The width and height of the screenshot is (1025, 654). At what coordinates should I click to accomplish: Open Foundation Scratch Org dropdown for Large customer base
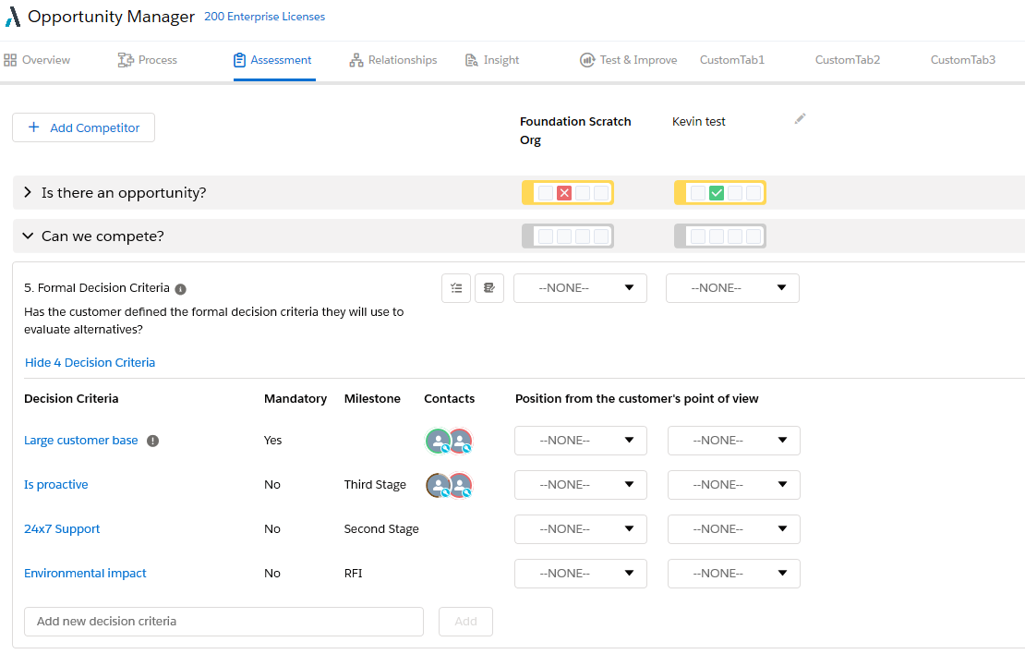coord(581,441)
